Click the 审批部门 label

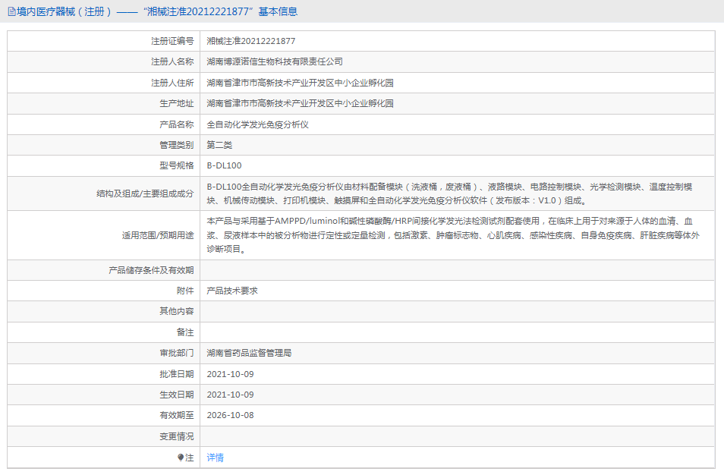[x=176, y=353]
